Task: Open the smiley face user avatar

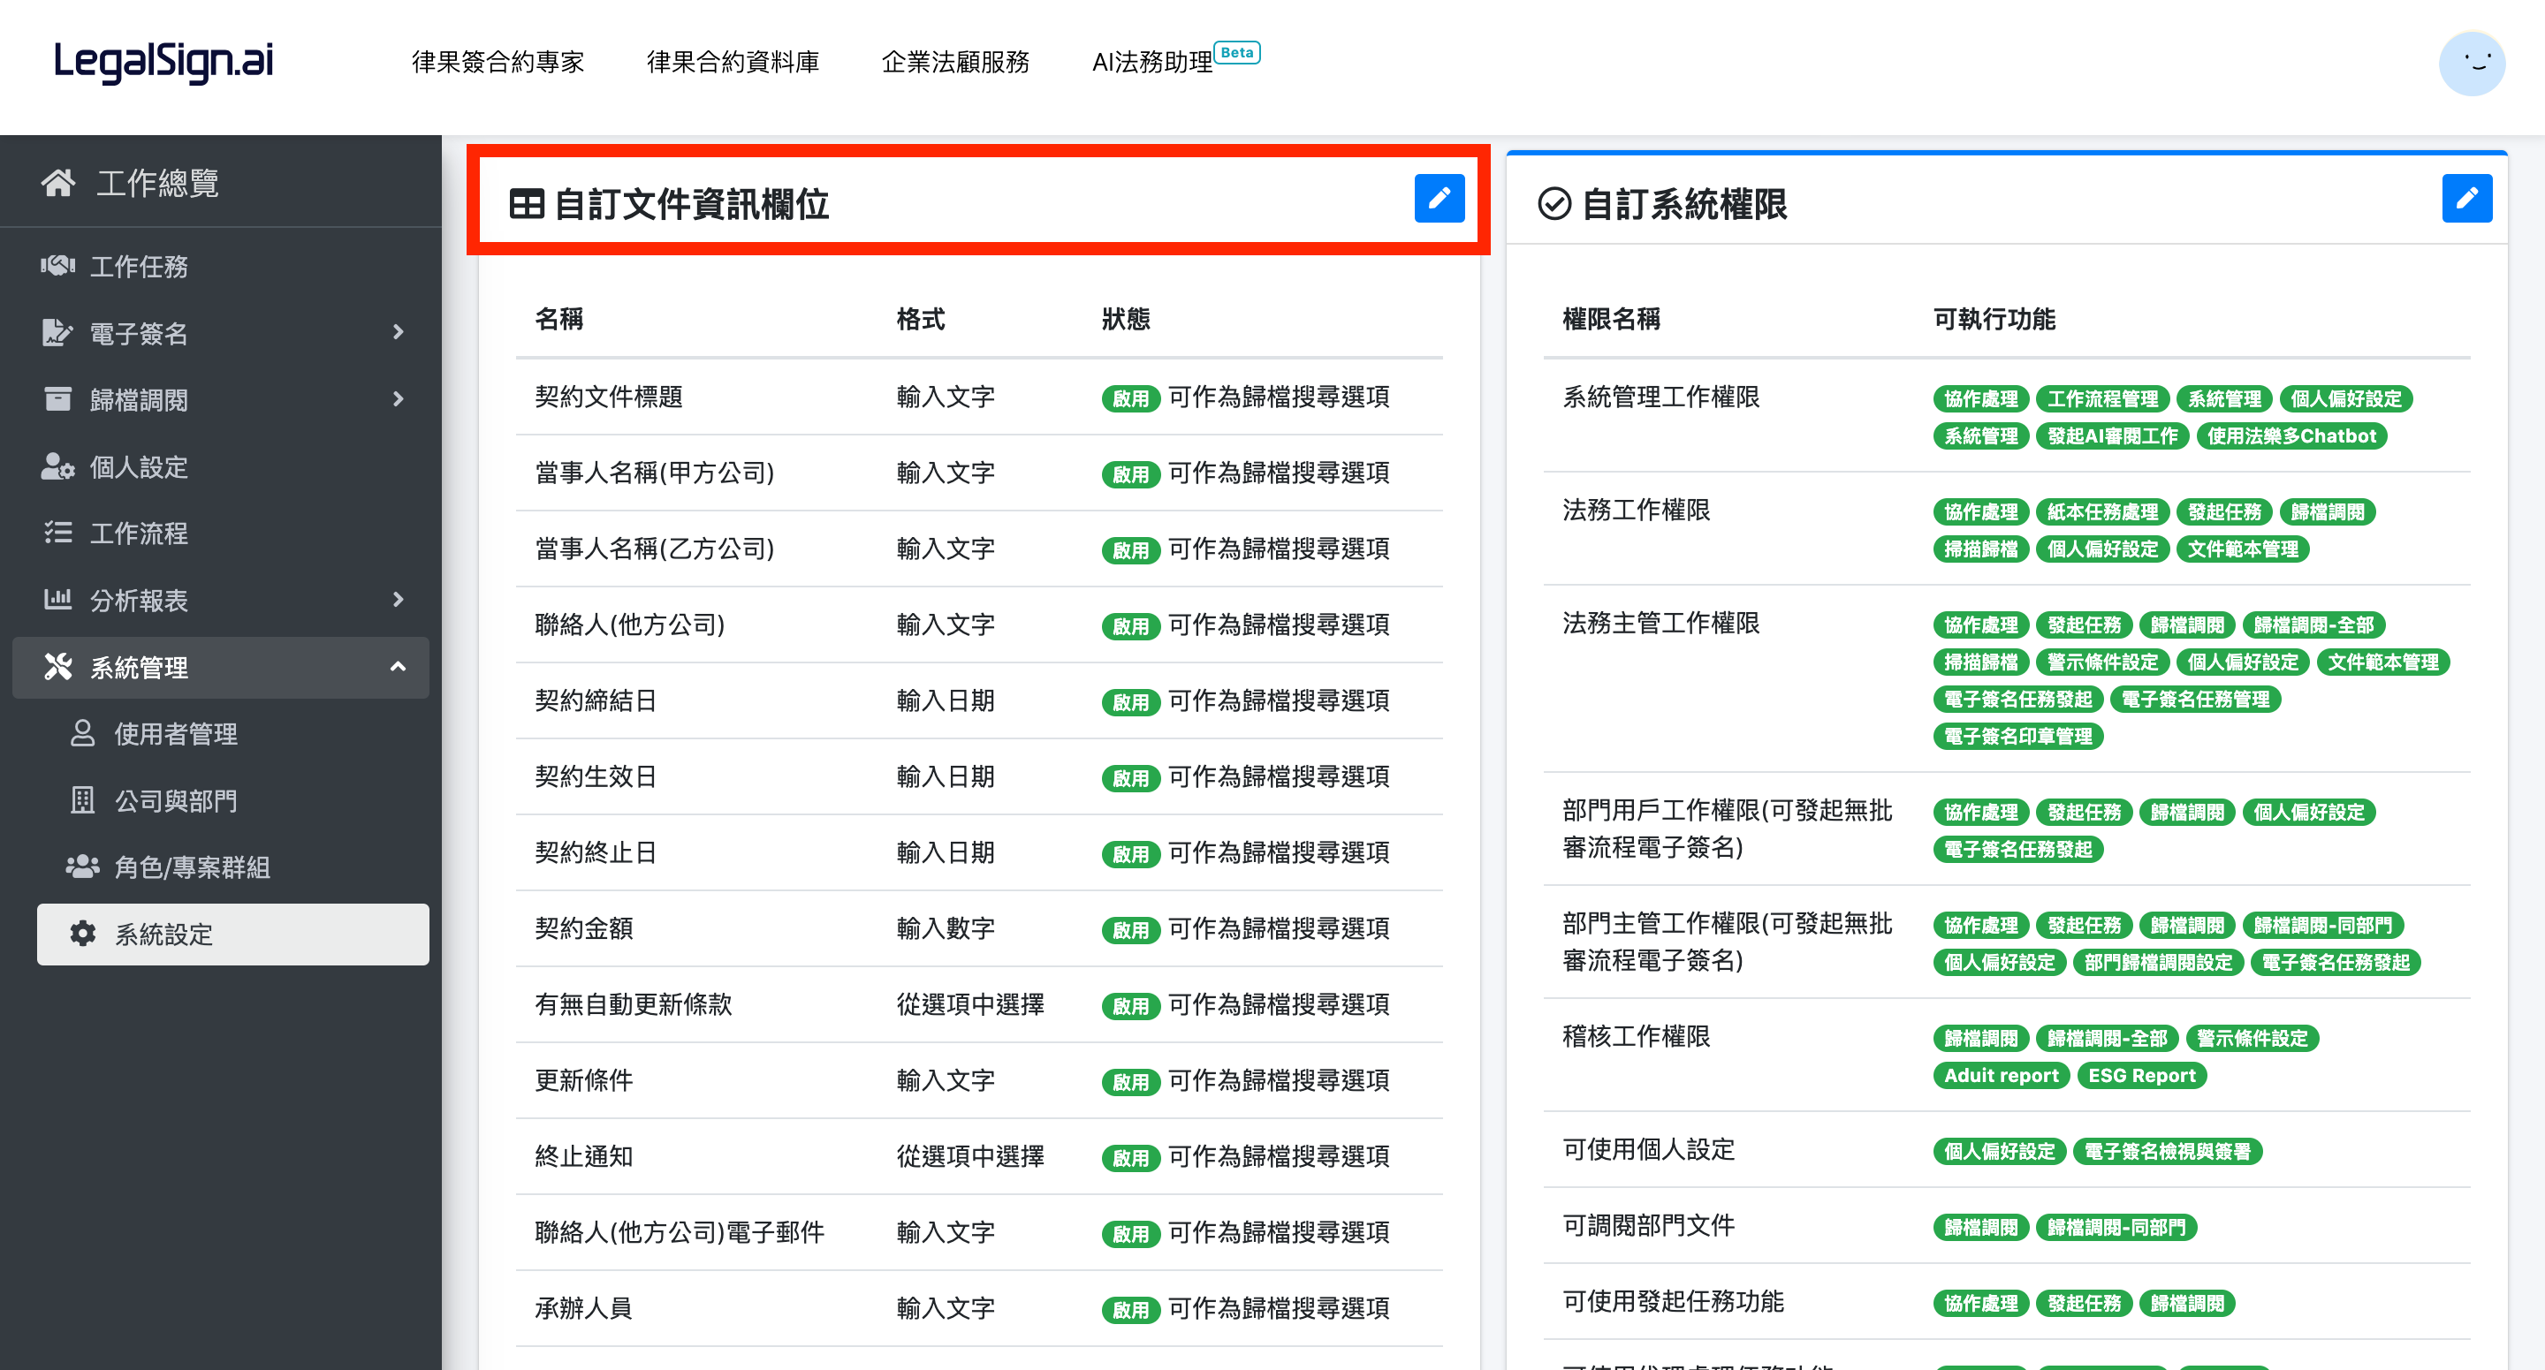Action: click(x=2471, y=64)
